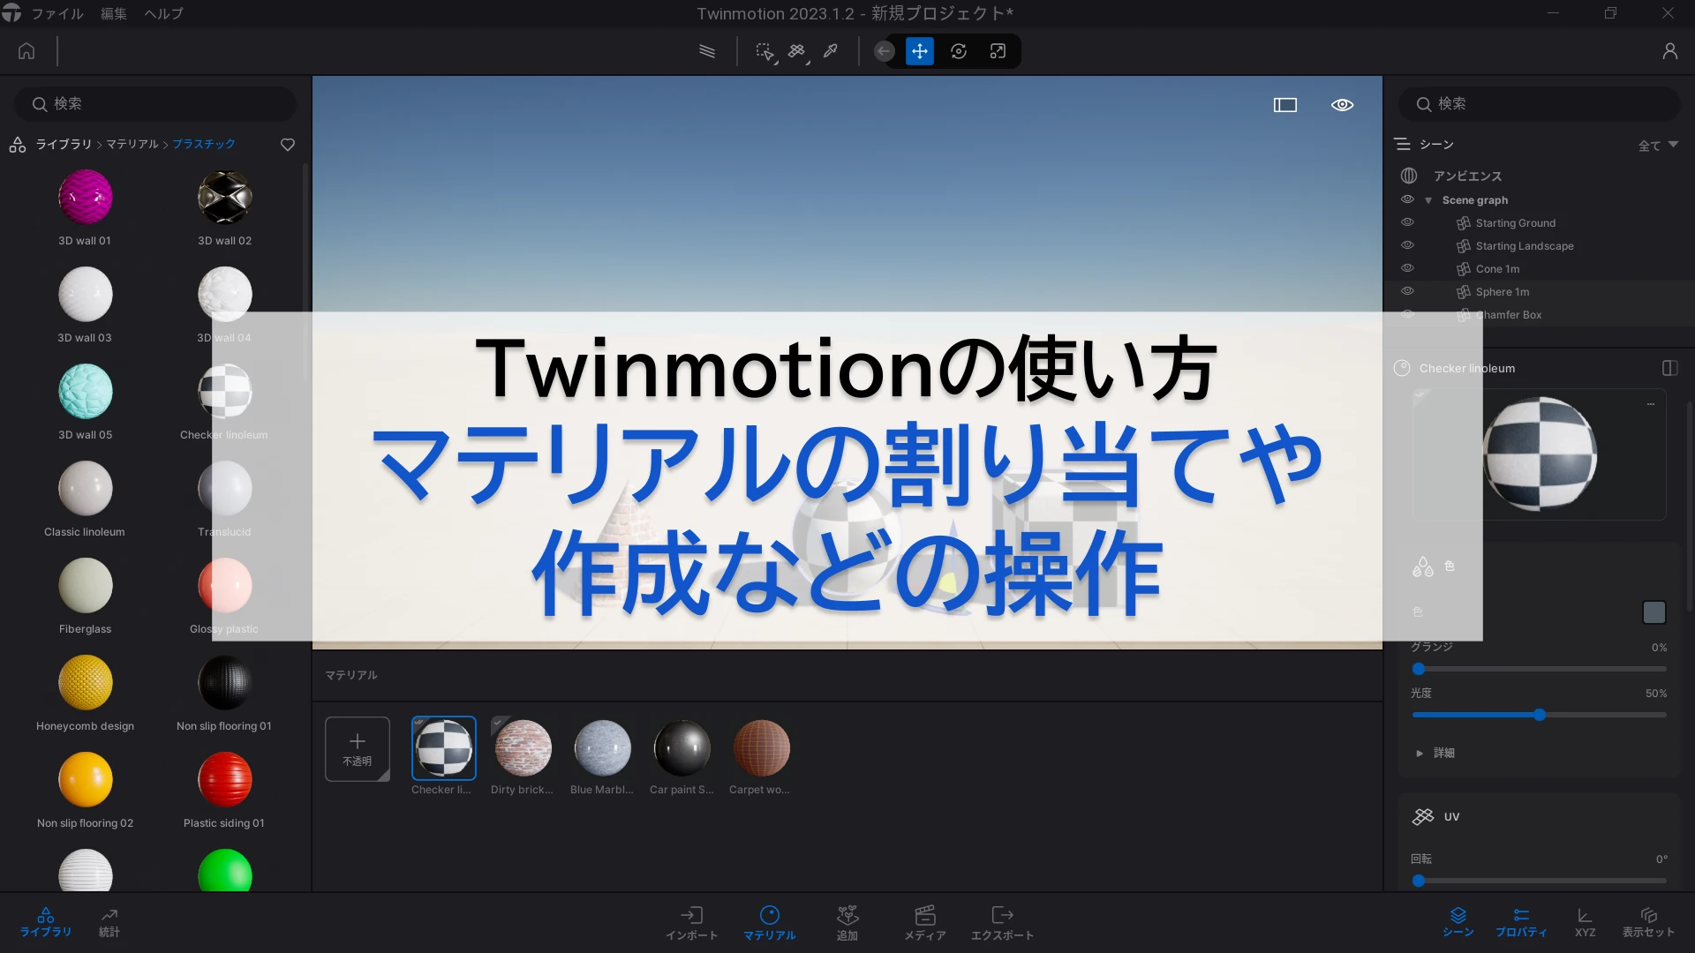Select Sphere 1m in scene tree
This screenshot has width=1695, height=953.
pos(1503,292)
